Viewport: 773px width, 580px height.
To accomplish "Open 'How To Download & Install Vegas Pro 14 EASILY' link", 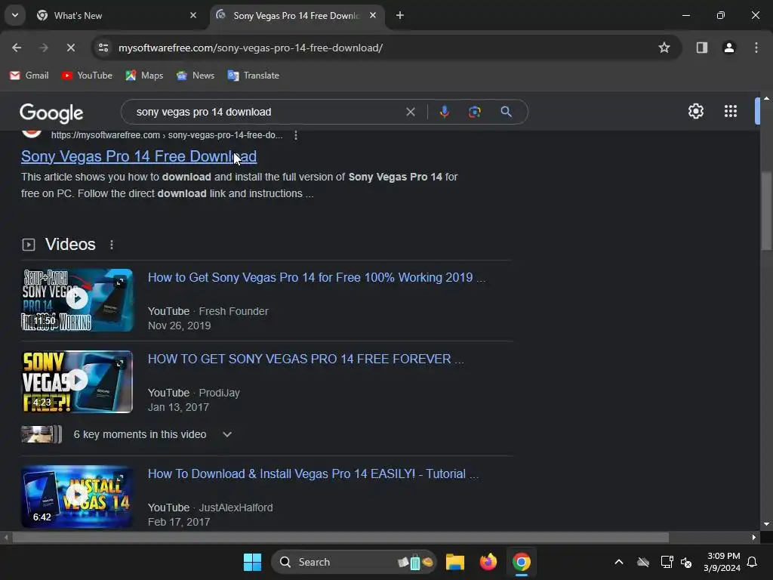I will [313, 474].
